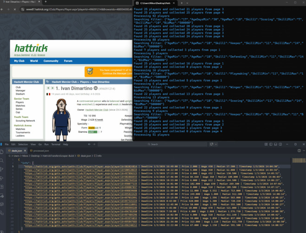
Task: Click the Players breadcrumb on the Hattrick page
Action: coord(85,82)
